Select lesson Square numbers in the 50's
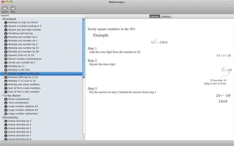 [x=41, y=74]
